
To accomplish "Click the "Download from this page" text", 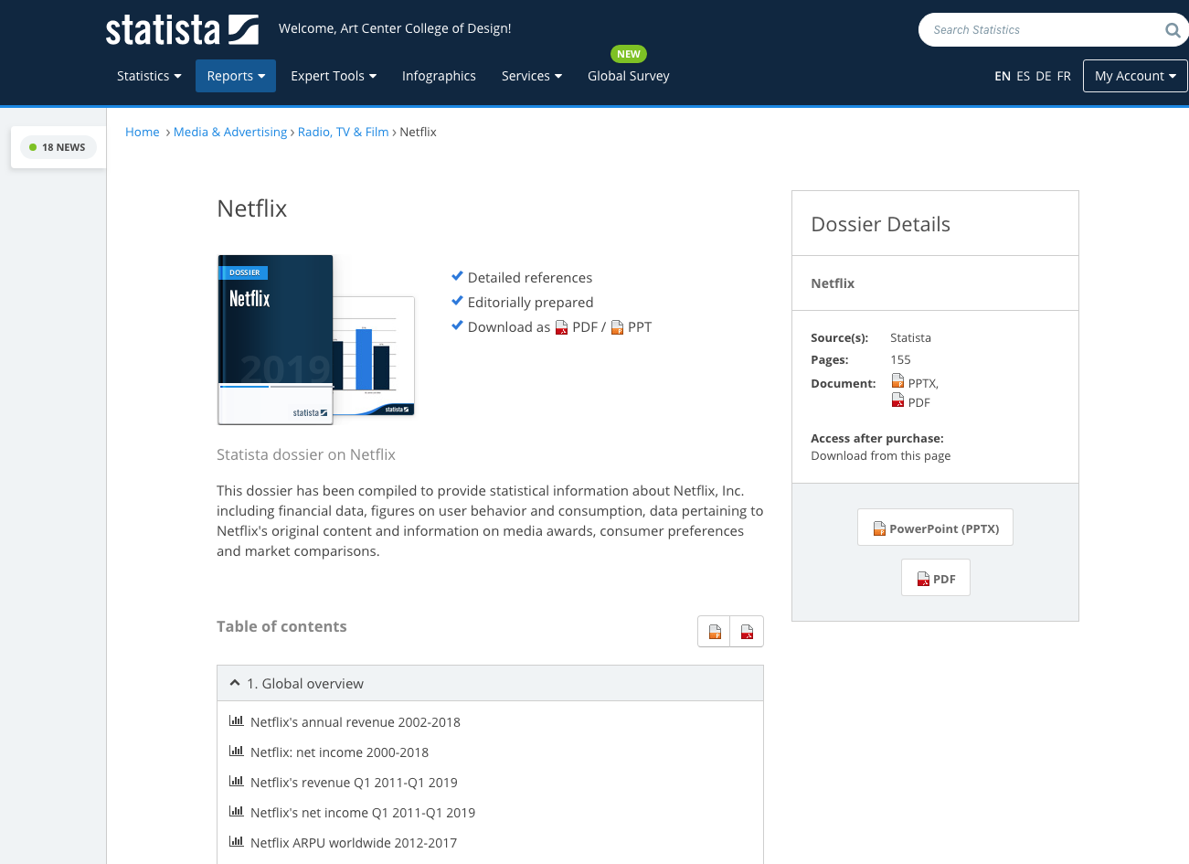I will (x=881, y=455).
